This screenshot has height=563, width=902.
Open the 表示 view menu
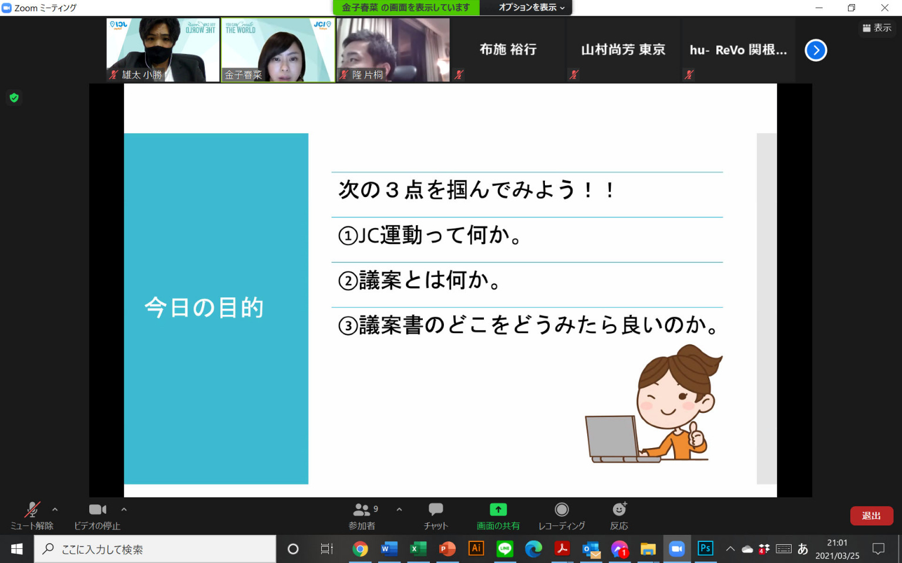point(877,28)
